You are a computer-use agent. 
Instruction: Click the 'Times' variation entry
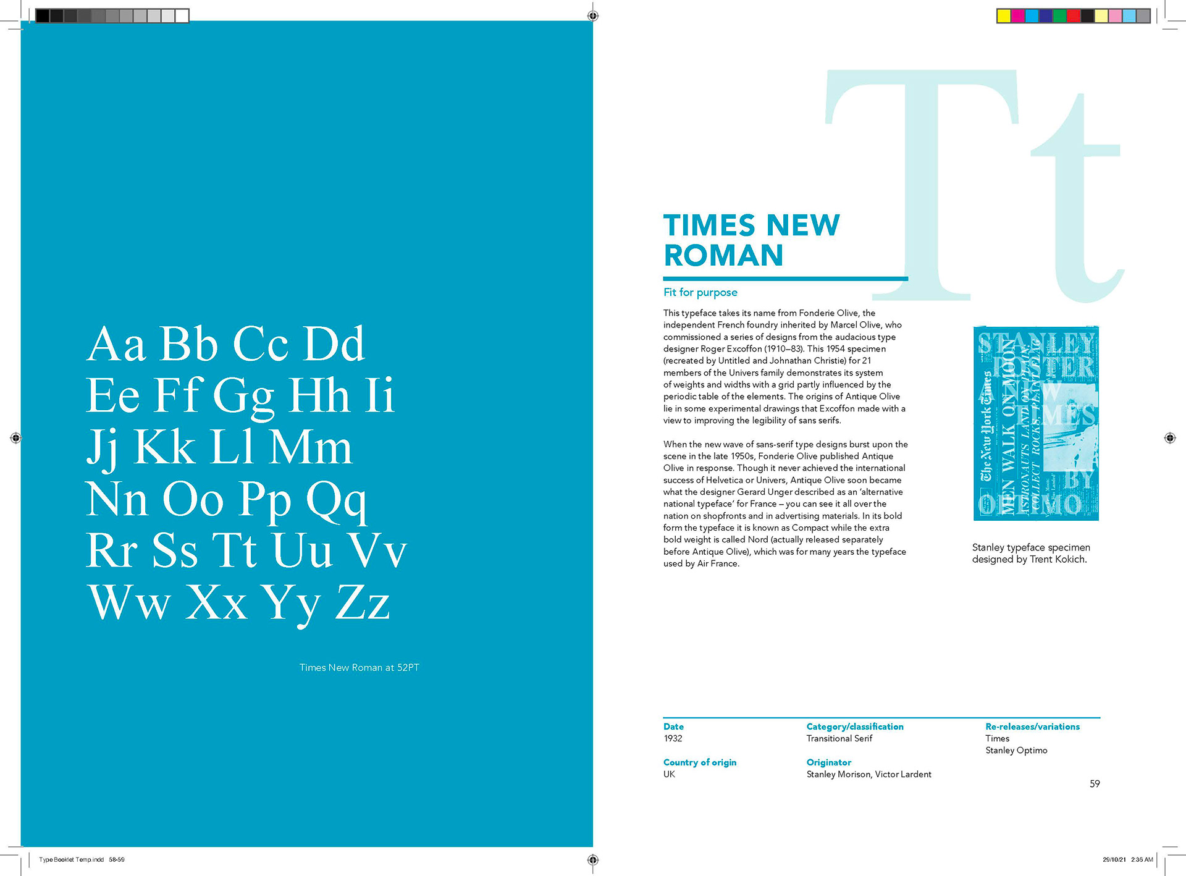pyautogui.click(x=997, y=738)
